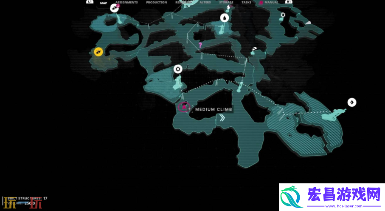
Task: Open the ALTERS tab
Action: [205, 3]
